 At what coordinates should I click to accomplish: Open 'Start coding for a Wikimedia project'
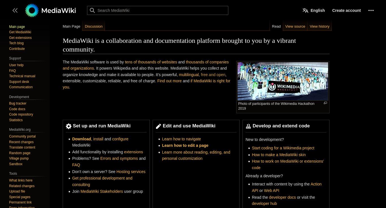pyautogui.click(x=283, y=148)
